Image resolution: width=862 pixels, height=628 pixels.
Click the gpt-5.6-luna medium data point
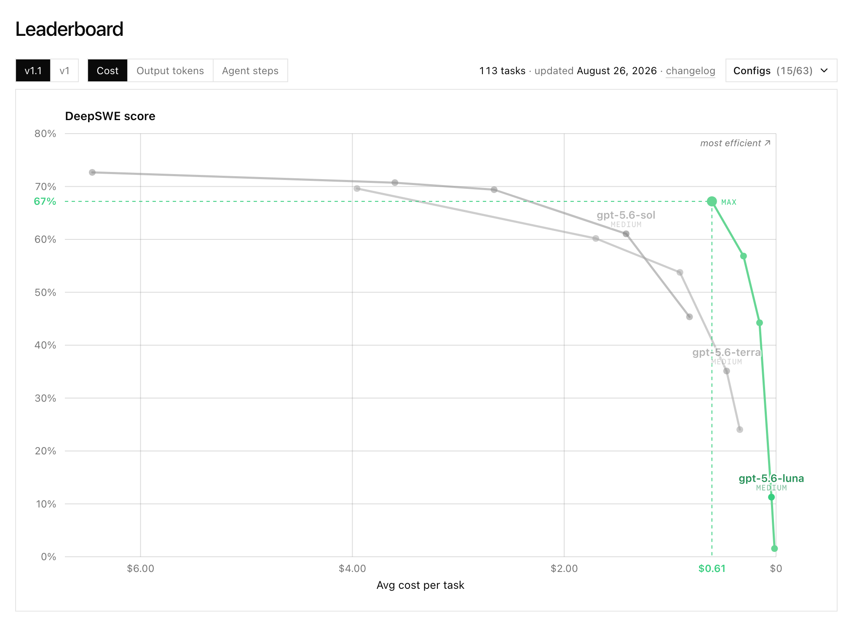pos(771,497)
